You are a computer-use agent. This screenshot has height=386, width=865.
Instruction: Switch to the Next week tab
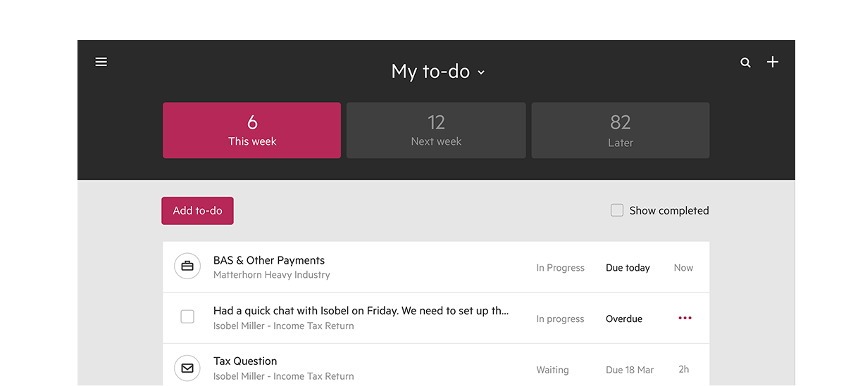click(436, 130)
